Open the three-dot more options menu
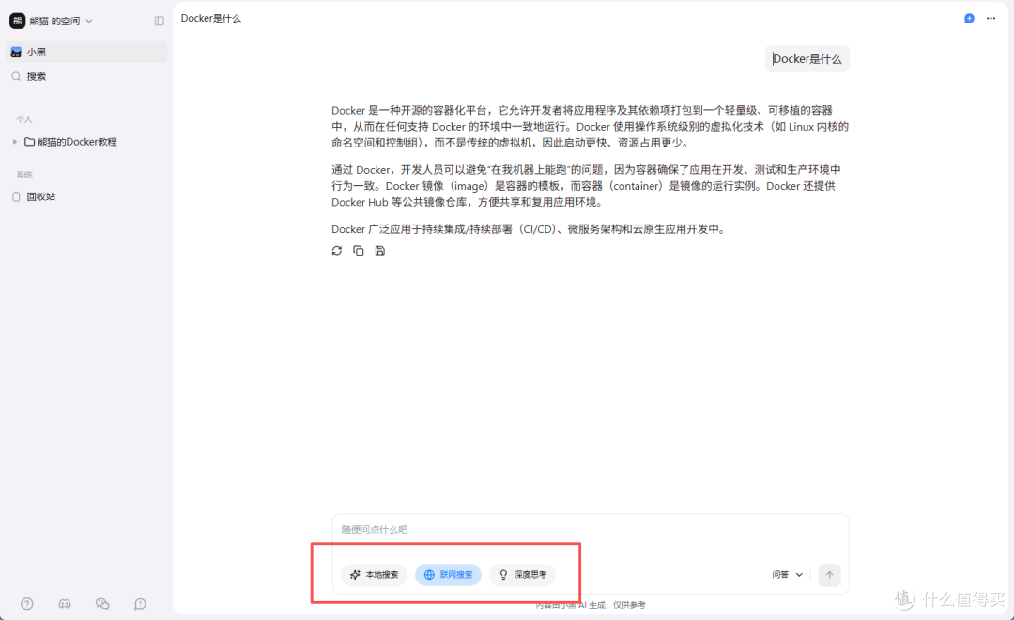Image resolution: width=1014 pixels, height=620 pixels. (991, 18)
